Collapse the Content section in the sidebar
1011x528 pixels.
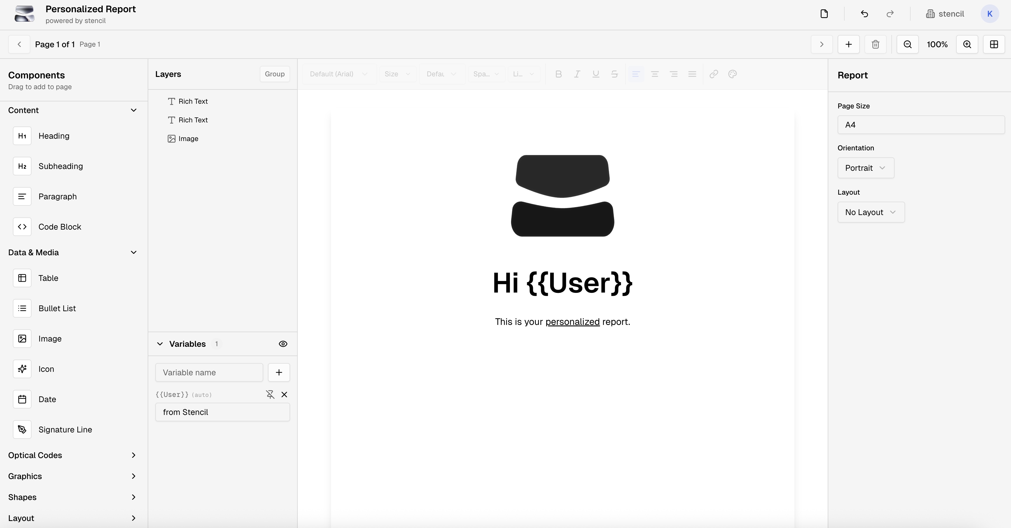(x=134, y=110)
